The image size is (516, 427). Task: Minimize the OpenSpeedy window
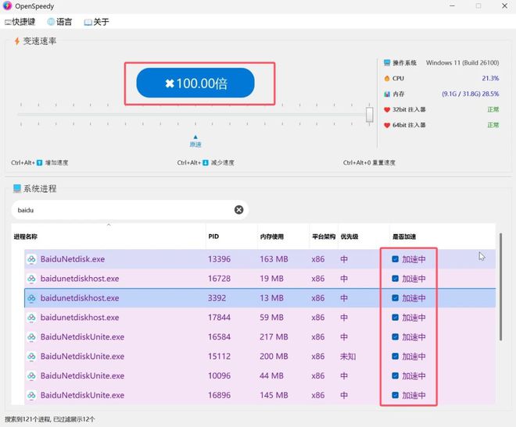point(452,6)
